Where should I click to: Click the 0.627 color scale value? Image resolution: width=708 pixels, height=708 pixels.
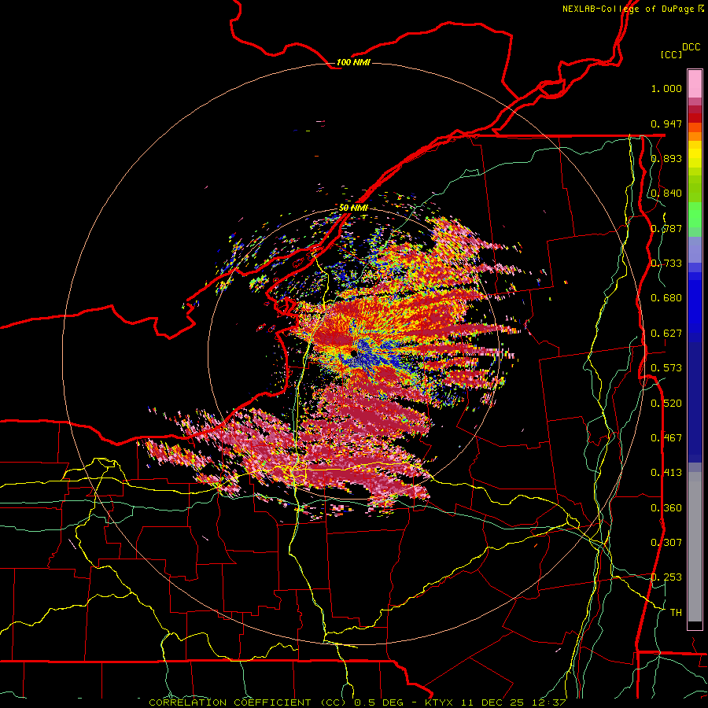(666, 334)
